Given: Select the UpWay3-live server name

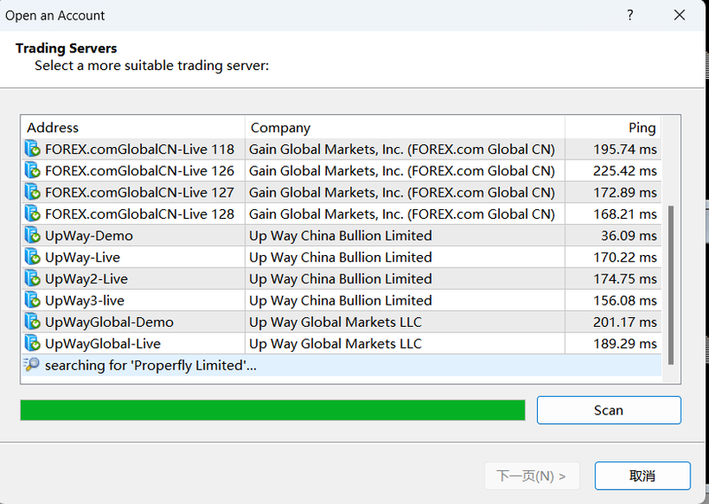Looking at the screenshot, I should coord(84,300).
